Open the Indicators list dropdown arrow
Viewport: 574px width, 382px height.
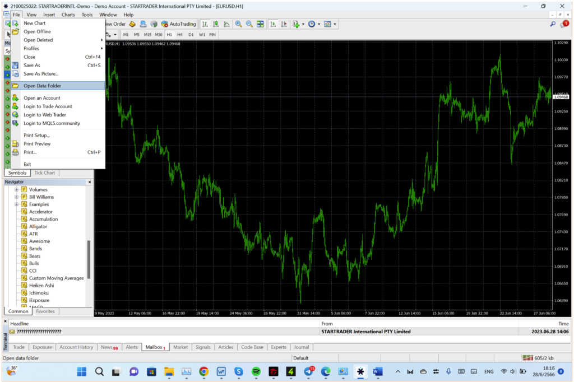pyautogui.click(x=303, y=24)
